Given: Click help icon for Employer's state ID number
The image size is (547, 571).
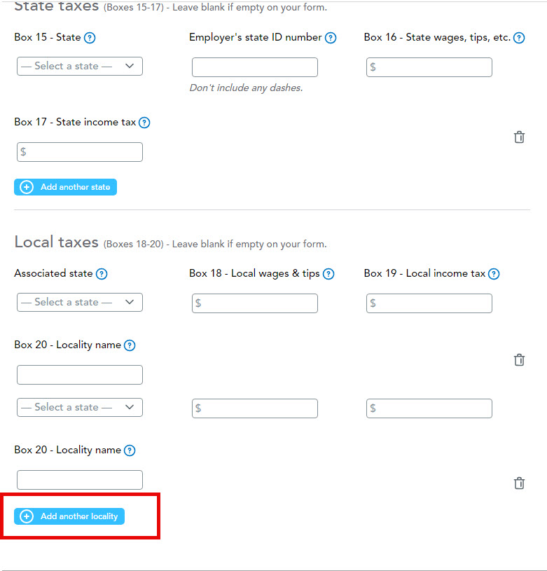Looking at the screenshot, I should 331,38.
